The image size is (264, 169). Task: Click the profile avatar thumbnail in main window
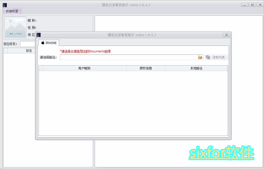(x=15, y=27)
